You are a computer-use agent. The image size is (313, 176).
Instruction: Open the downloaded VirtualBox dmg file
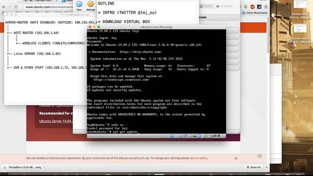point(23,167)
